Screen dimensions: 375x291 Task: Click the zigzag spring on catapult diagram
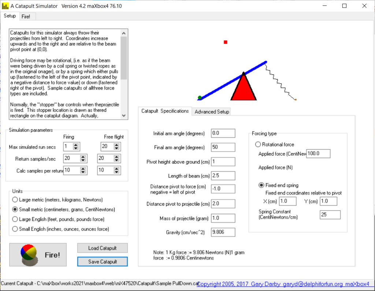tap(280, 82)
